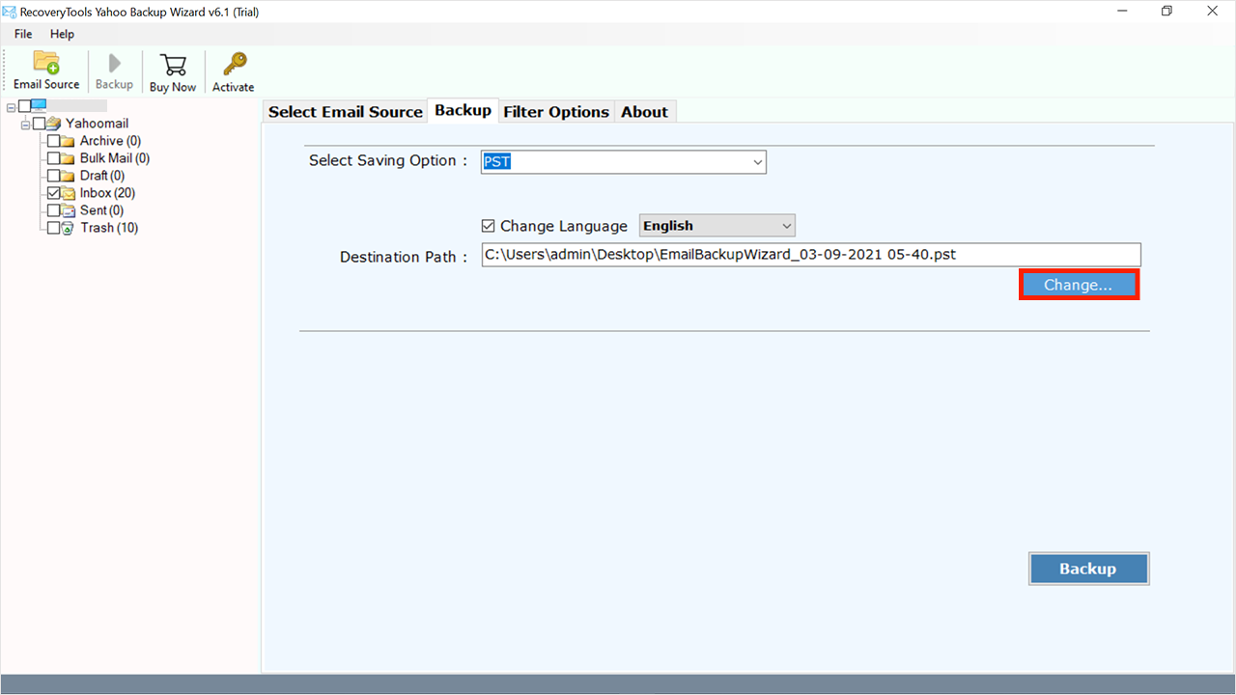Click the Change... destination button
1236x695 pixels.
1079,285
